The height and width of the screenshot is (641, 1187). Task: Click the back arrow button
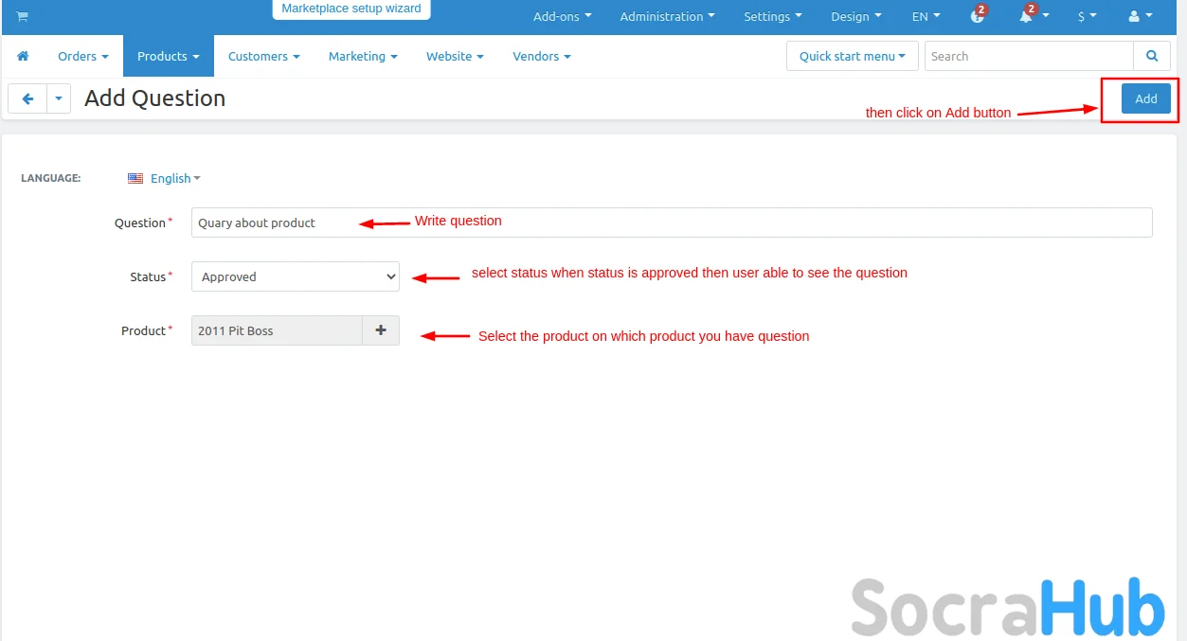click(27, 98)
